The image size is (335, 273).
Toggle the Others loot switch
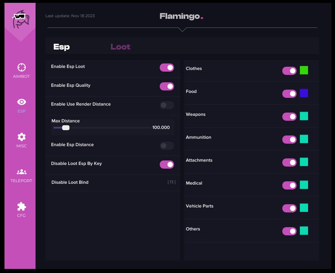pos(289,231)
